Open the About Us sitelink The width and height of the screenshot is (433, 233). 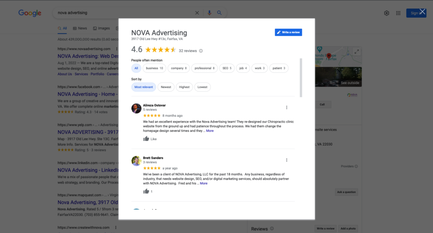(65, 74)
